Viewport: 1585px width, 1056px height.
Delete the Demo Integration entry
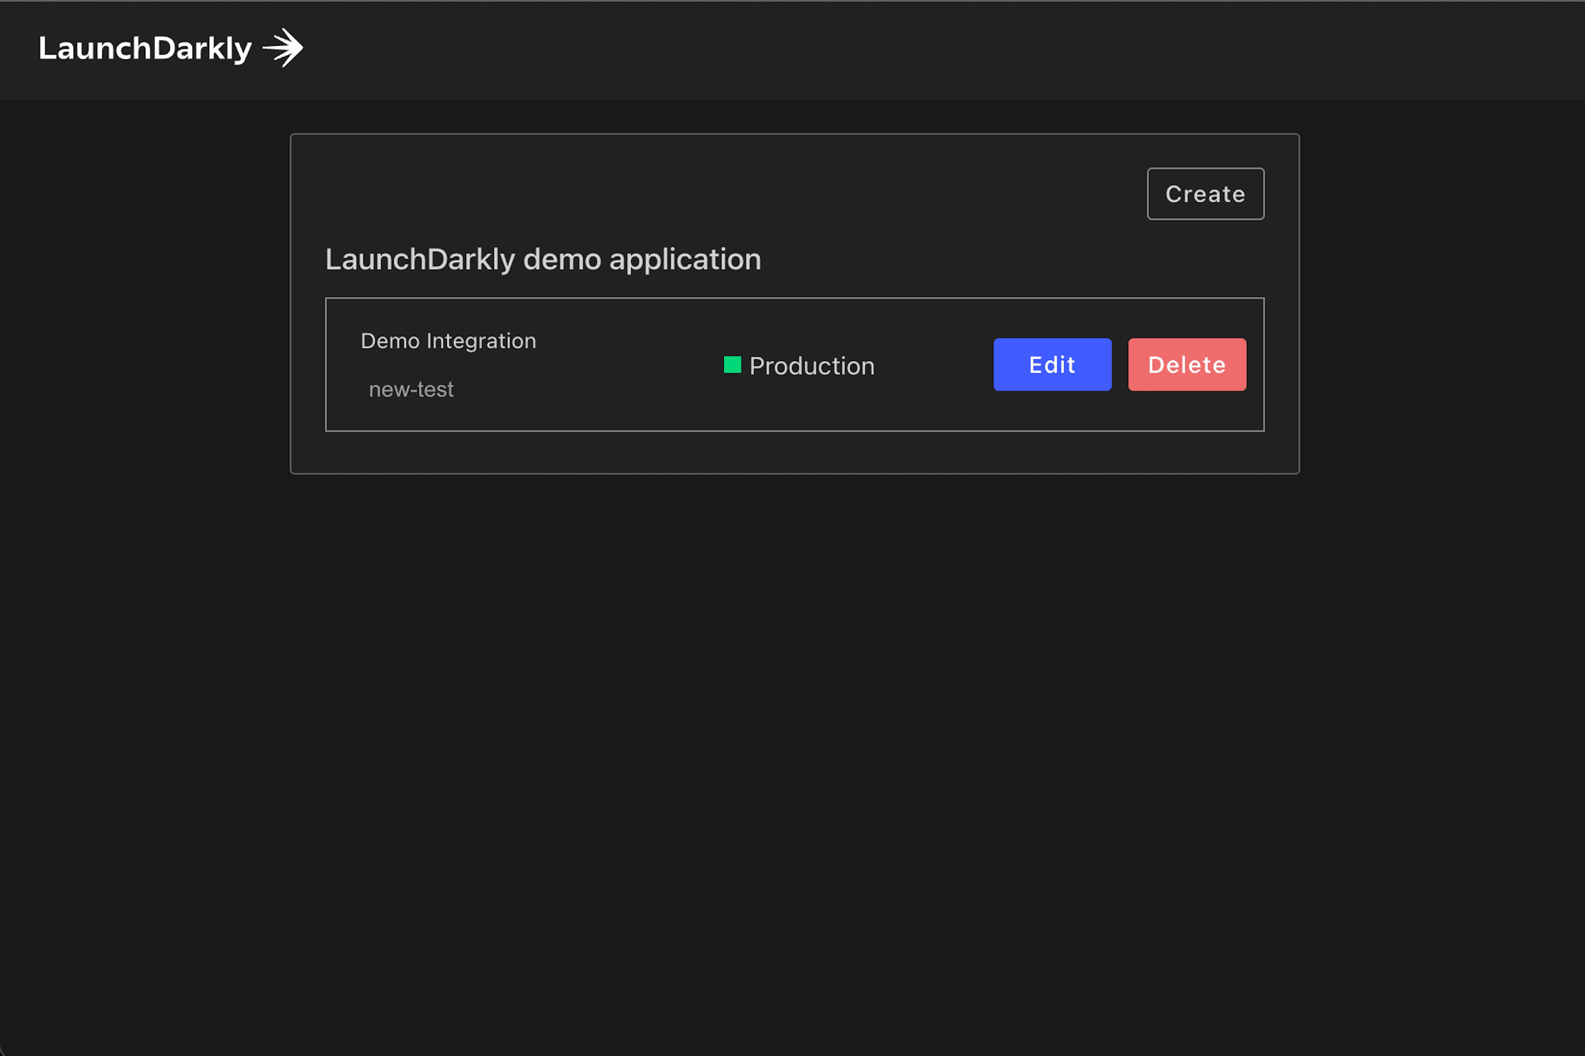[x=1187, y=364]
